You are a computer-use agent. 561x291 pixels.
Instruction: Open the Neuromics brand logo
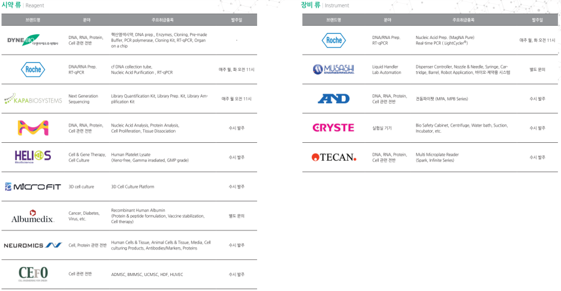click(33, 245)
